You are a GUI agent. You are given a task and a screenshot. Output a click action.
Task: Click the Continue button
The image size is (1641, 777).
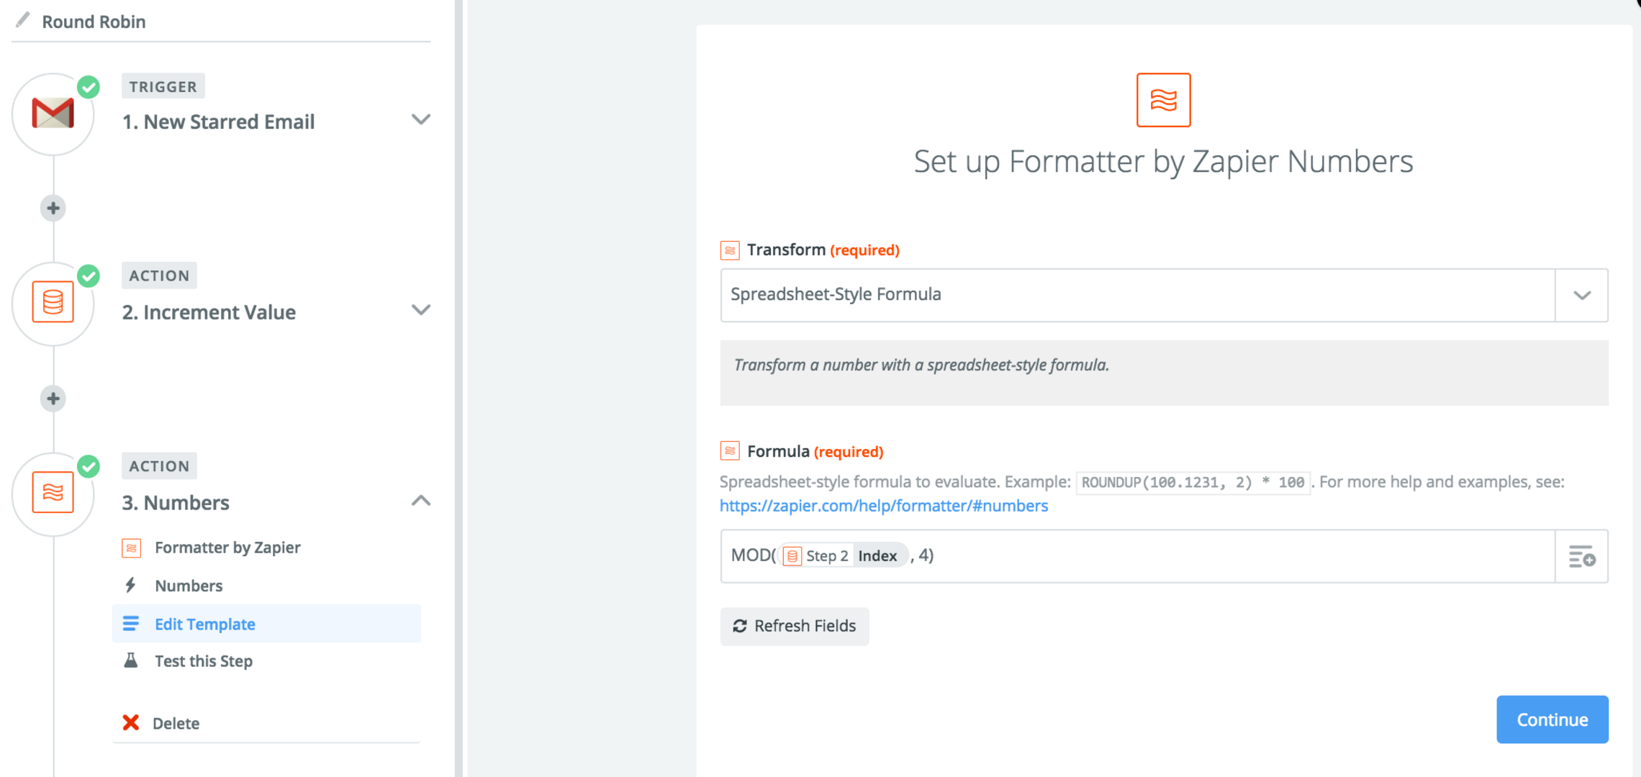click(1552, 719)
